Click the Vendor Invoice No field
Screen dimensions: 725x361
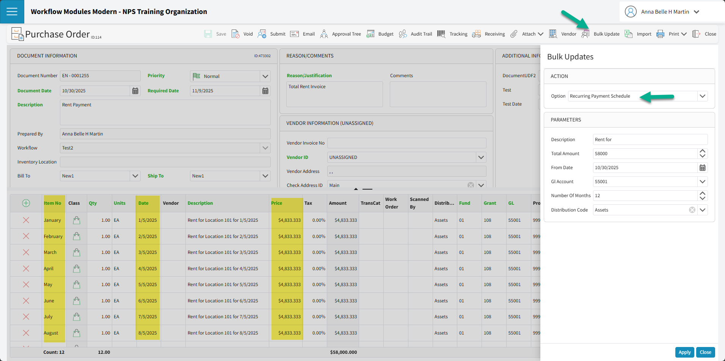[x=406, y=143]
